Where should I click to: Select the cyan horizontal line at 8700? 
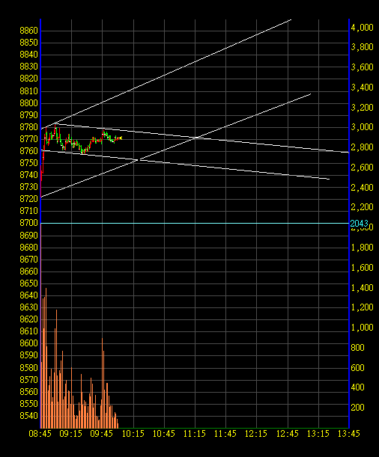[x=195, y=223]
